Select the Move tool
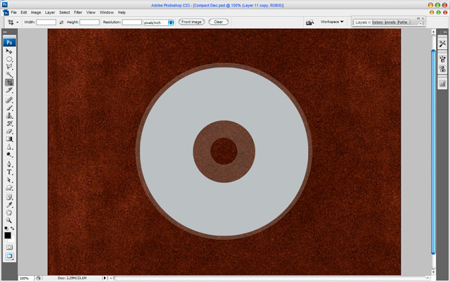The width and height of the screenshot is (450, 282). pyautogui.click(x=9, y=51)
